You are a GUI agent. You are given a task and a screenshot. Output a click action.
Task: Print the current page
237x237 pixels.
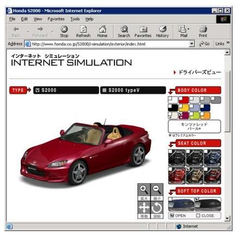pyautogui.click(x=203, y=32)
